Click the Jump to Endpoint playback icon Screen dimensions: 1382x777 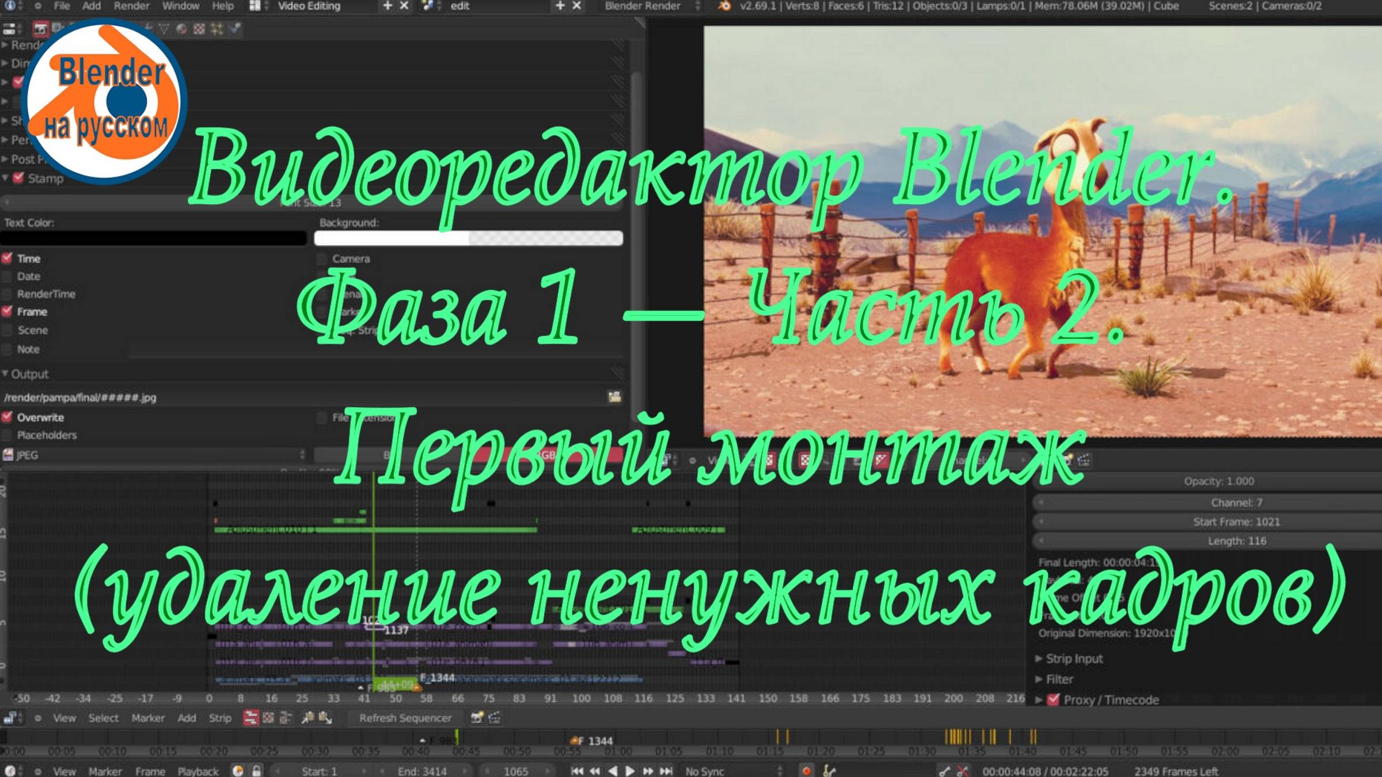click(665, 771)
